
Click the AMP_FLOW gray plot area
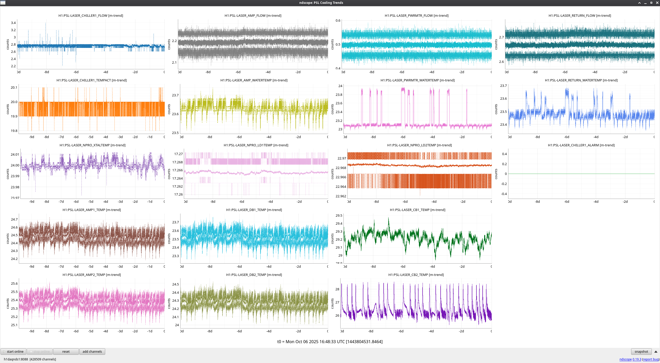pos(253,44)
